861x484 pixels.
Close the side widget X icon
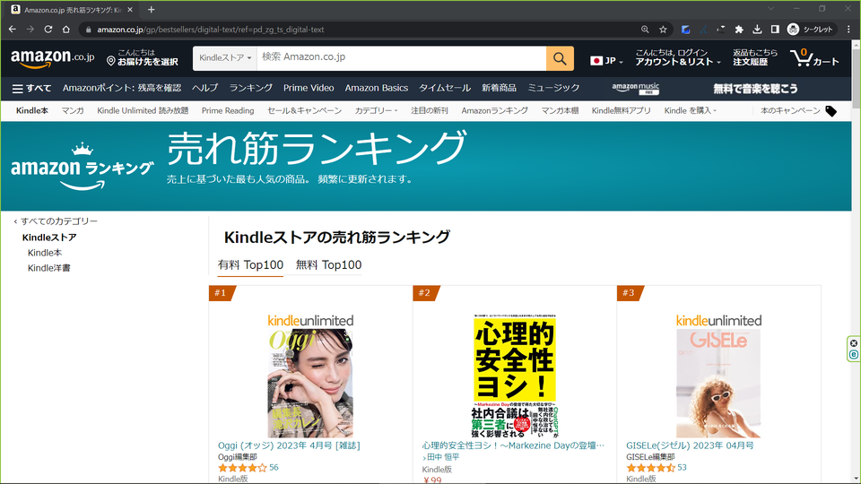tap(853, 343)
